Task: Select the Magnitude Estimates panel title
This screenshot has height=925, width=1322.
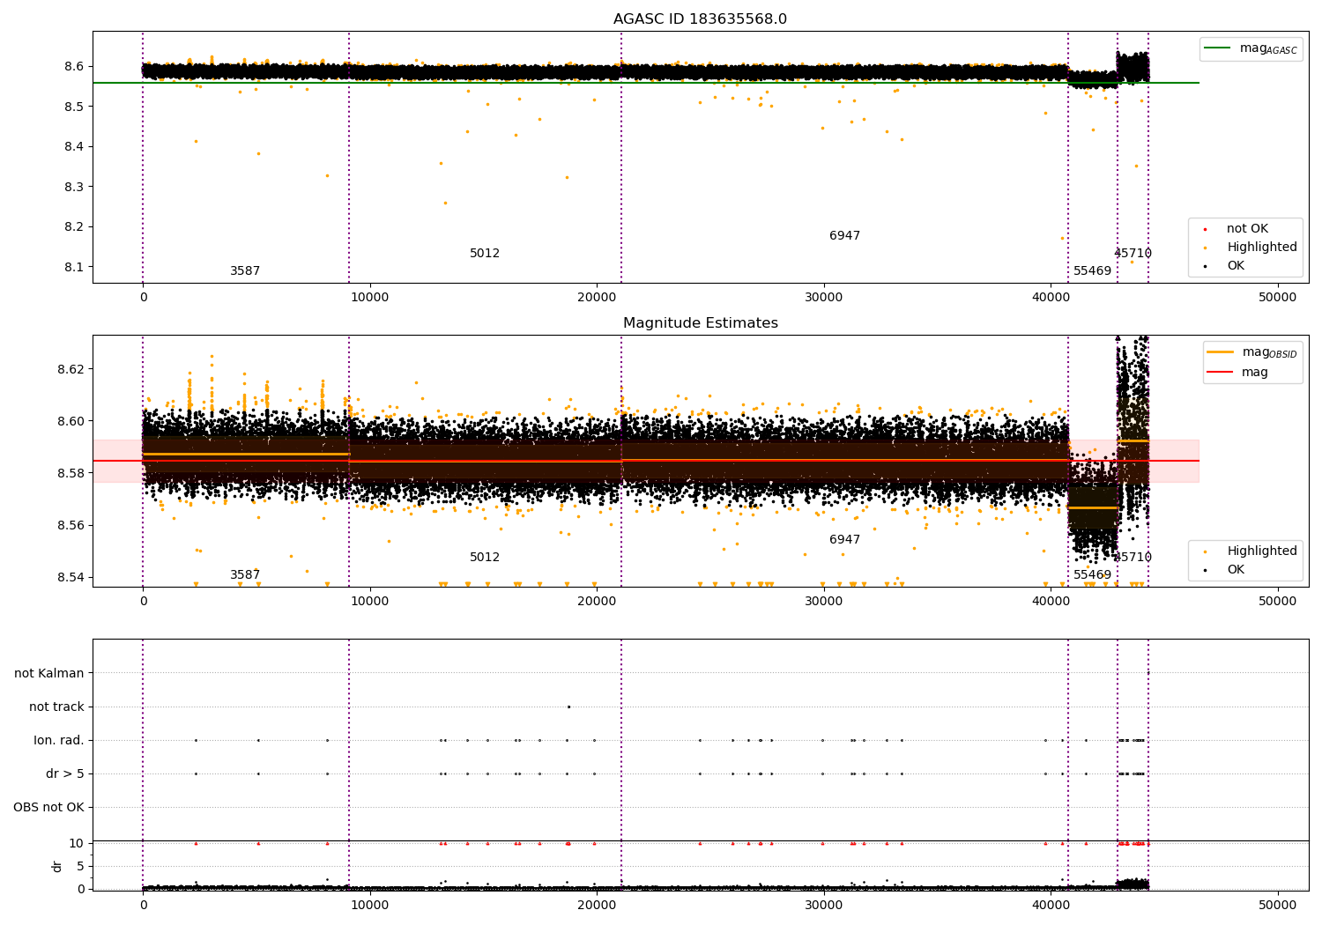Action: click(700, 323)
